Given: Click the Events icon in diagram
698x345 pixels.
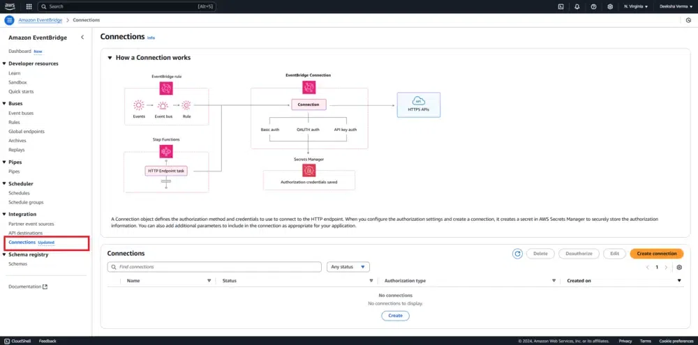Looking at the screenshot, I should tap(139, 105).
